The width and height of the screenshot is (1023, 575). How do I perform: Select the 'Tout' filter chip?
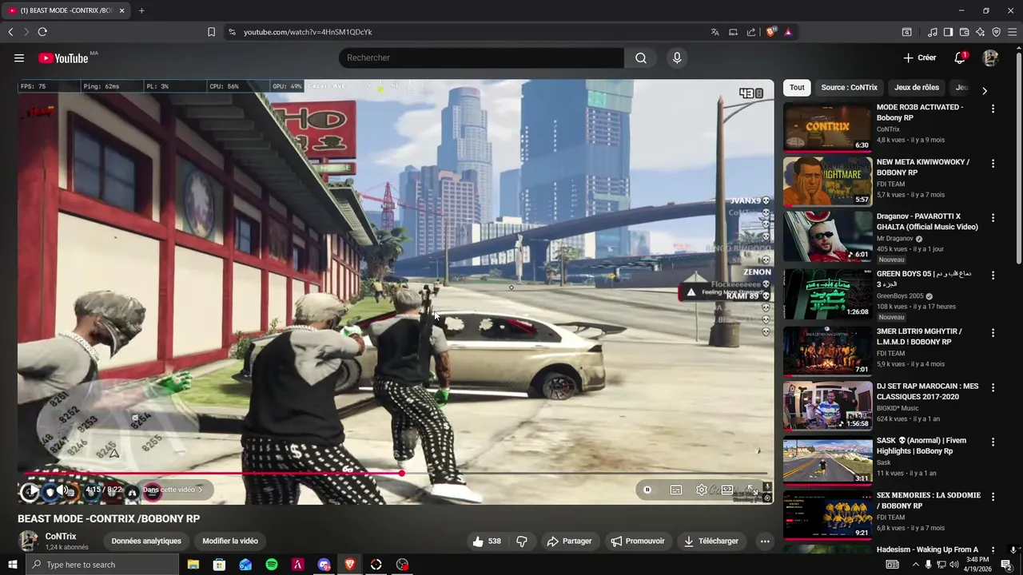coord(797,88)
